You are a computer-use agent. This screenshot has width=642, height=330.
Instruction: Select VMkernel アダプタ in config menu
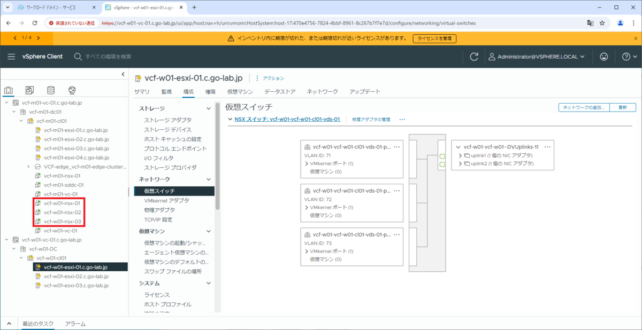click(x=166, y=200)
